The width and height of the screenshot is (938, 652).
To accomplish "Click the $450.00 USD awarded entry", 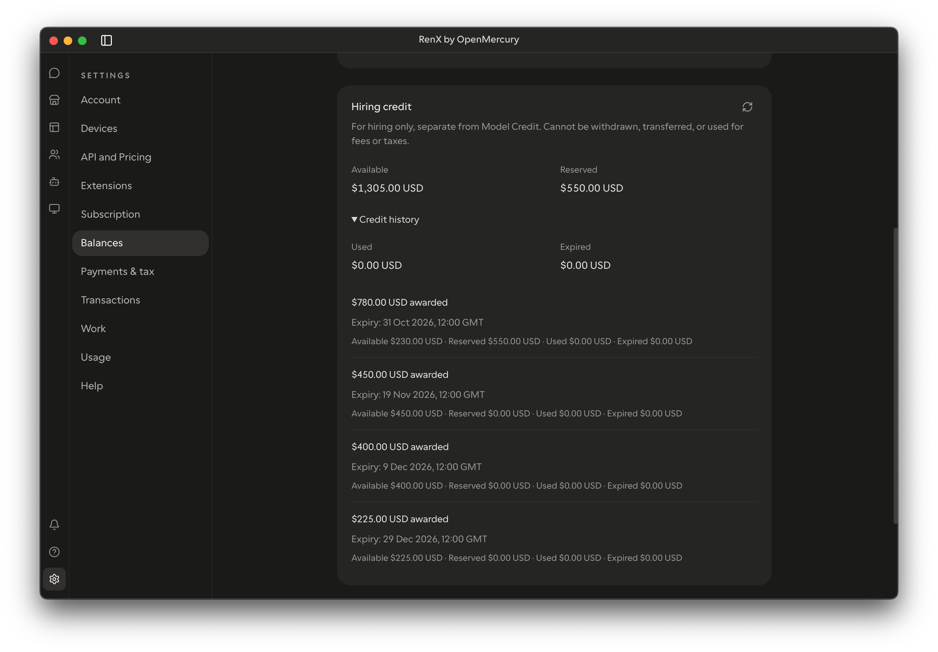I will pyautogui.click(x=400, y=375).
